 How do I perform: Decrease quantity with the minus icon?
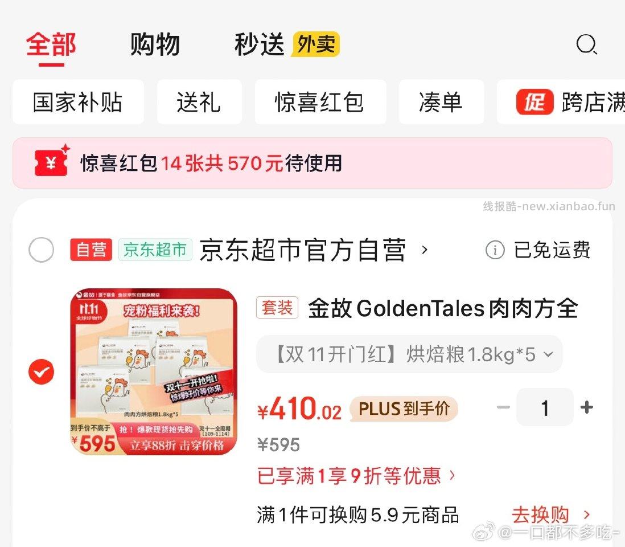click(x=503, y=407)
